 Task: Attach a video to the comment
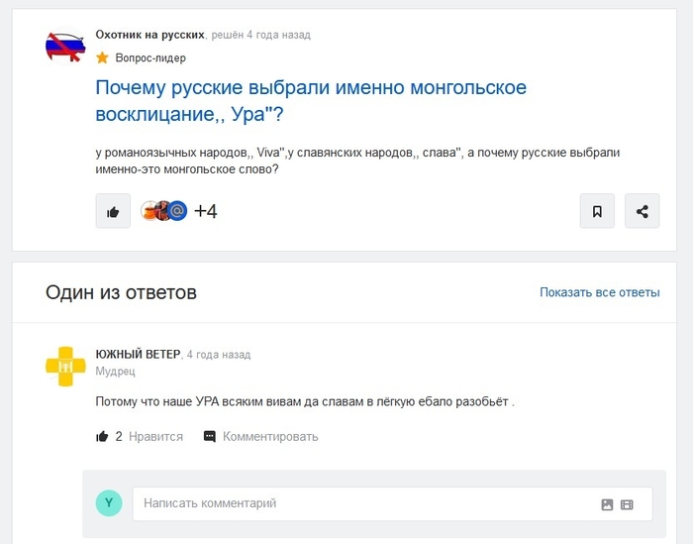[627, 504]
